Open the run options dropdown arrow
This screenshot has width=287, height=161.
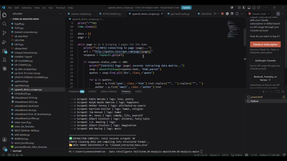218,14
